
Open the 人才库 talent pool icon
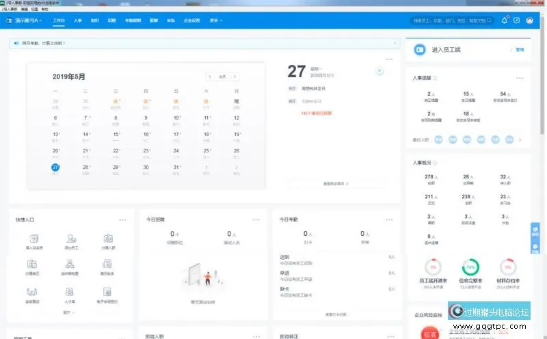(x=70, y=292)
